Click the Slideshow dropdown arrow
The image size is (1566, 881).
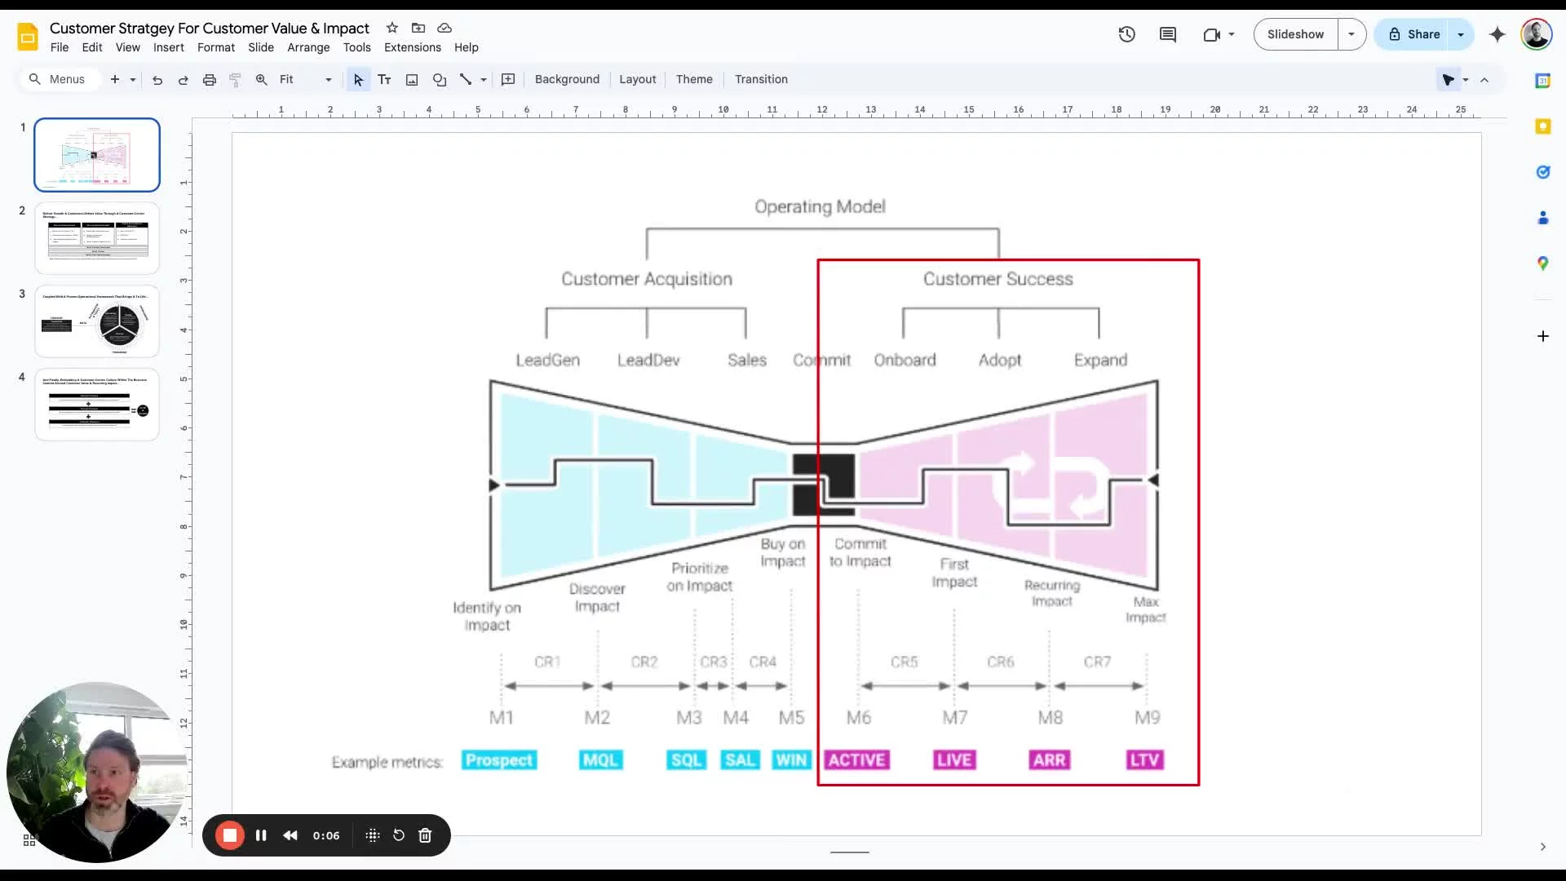(x=1352, y=34)
